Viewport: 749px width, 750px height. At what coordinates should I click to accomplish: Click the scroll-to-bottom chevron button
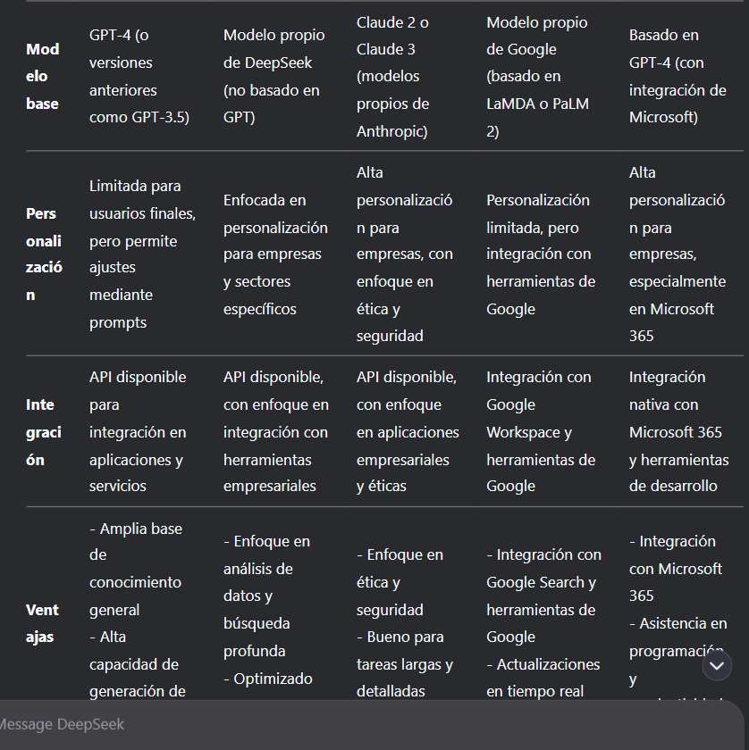(717, 665)
